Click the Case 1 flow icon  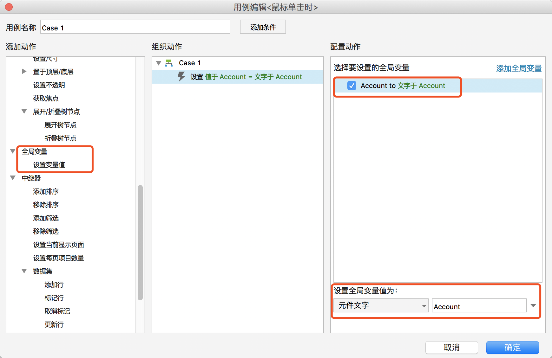(x=169, y=63)
